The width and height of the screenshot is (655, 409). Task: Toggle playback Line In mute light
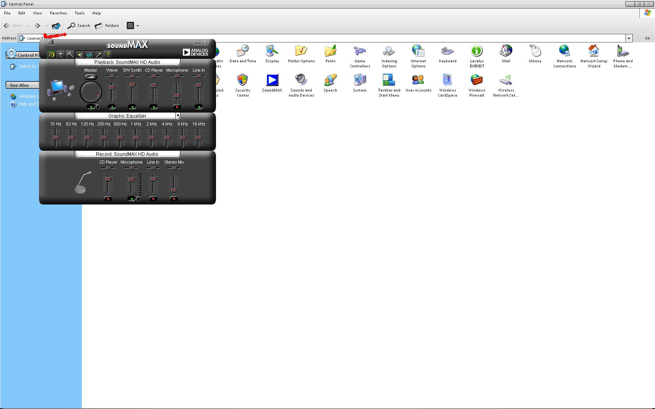199,107
